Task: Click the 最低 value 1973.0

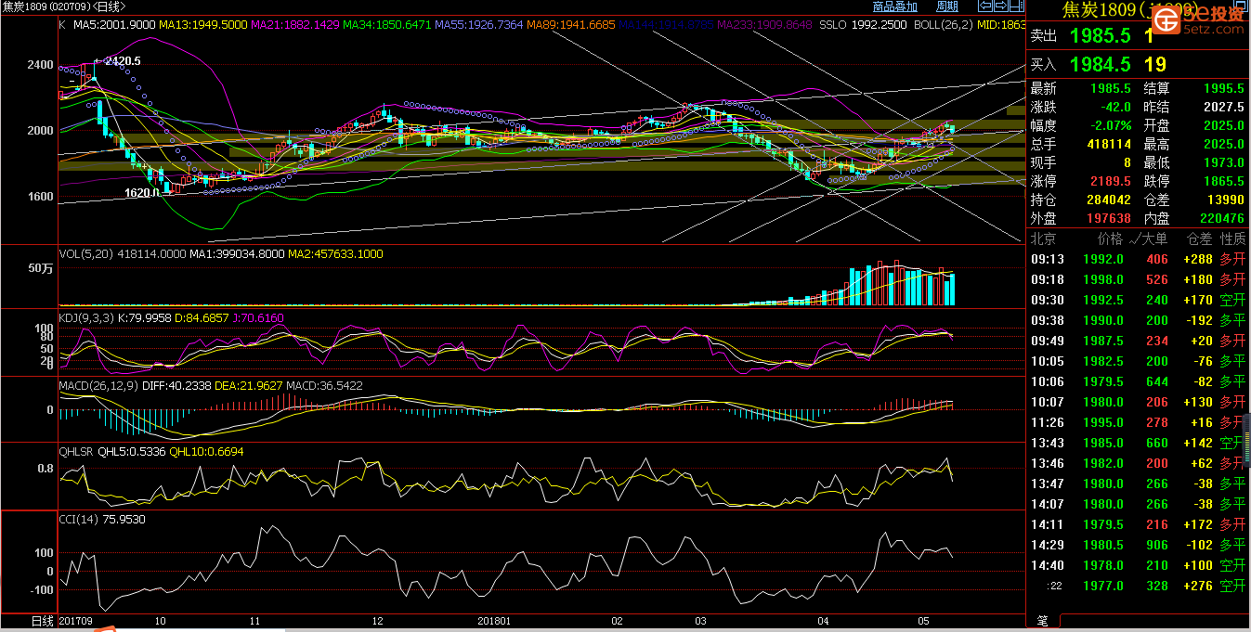Action: 1223,162
